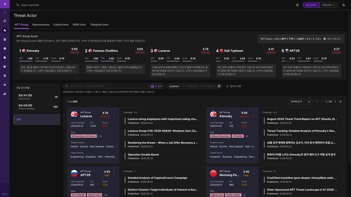
Task: Toggle the moon dark-mode icon
Action: click(343, 5)
